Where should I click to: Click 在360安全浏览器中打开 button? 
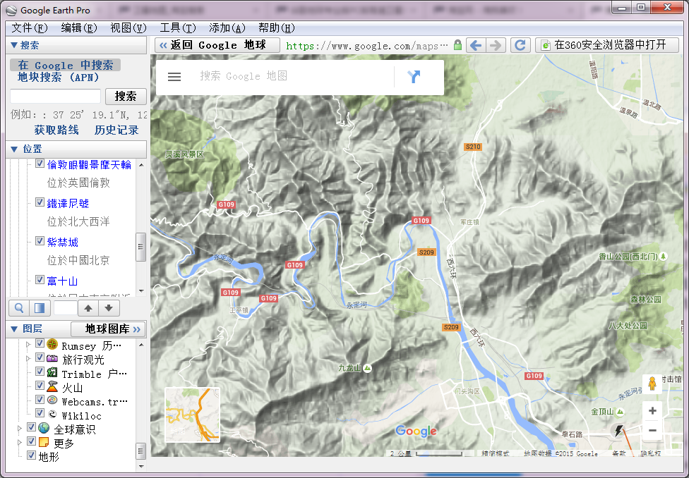click(607, 45)
